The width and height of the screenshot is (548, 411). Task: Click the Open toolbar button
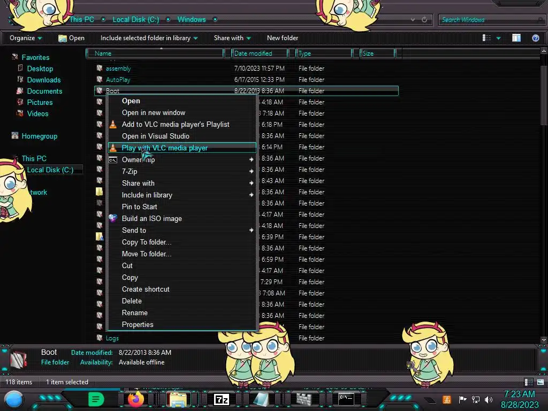click(71, 38)
